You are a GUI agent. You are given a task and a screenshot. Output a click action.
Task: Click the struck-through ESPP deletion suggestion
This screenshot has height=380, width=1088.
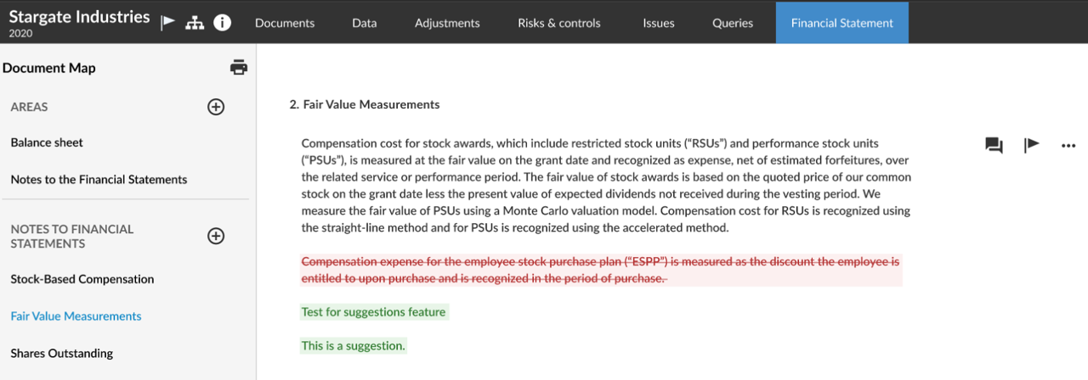coord(599,271)
